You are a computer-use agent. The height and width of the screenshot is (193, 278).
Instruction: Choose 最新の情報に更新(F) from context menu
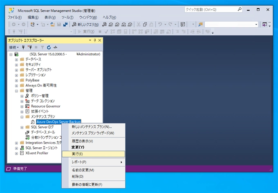[x=94, y=184]
